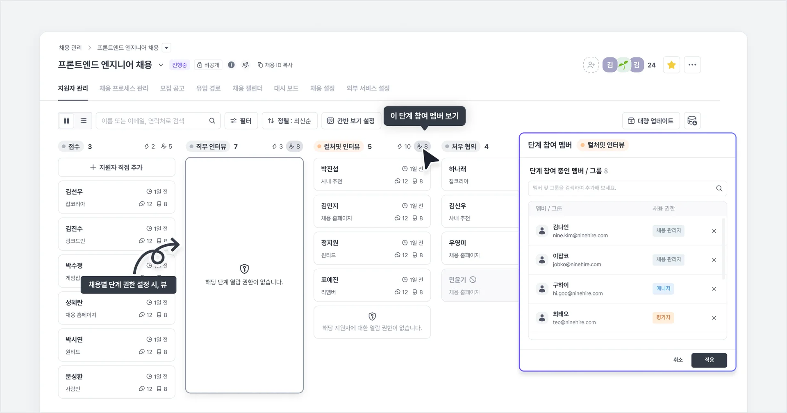Switch to the 채용 캘린더 tab

pos(248,88)
